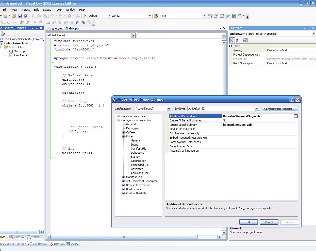The width and height of the screenshot is (316, 251).
Task: Open the Project menu
Action: 25,10
